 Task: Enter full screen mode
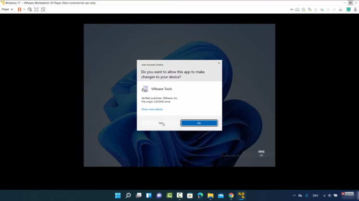tap(36, 9)
